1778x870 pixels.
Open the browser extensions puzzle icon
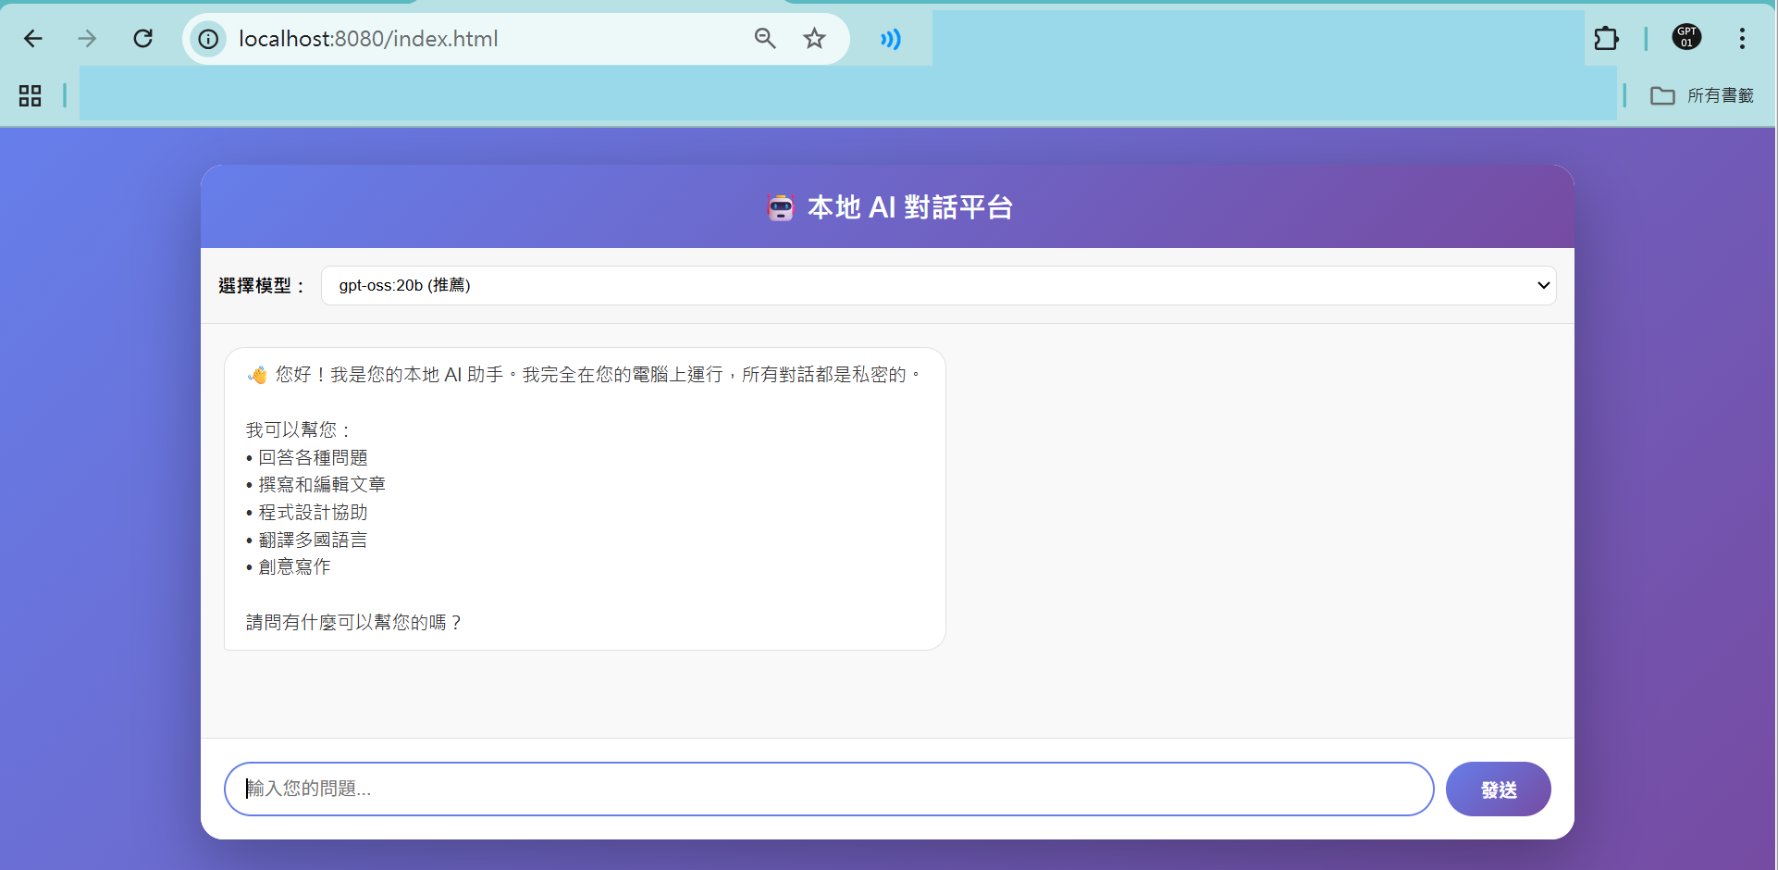1606,39
